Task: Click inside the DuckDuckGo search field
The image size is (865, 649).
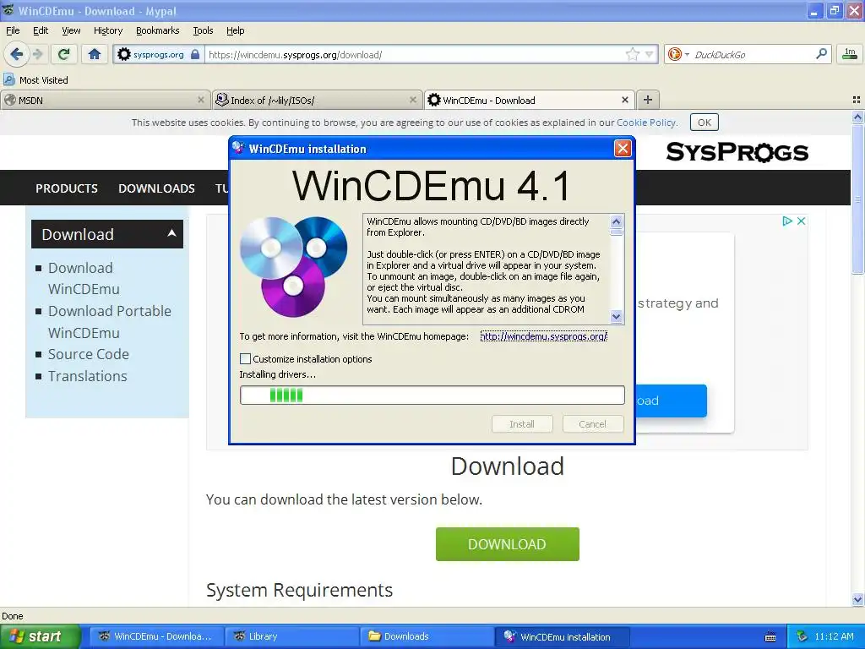Action: (751, 54)
